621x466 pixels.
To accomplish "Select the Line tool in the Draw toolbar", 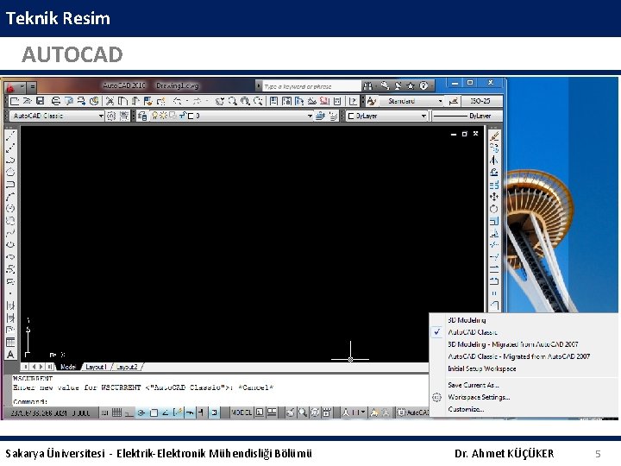I will [x=10, y=135].
